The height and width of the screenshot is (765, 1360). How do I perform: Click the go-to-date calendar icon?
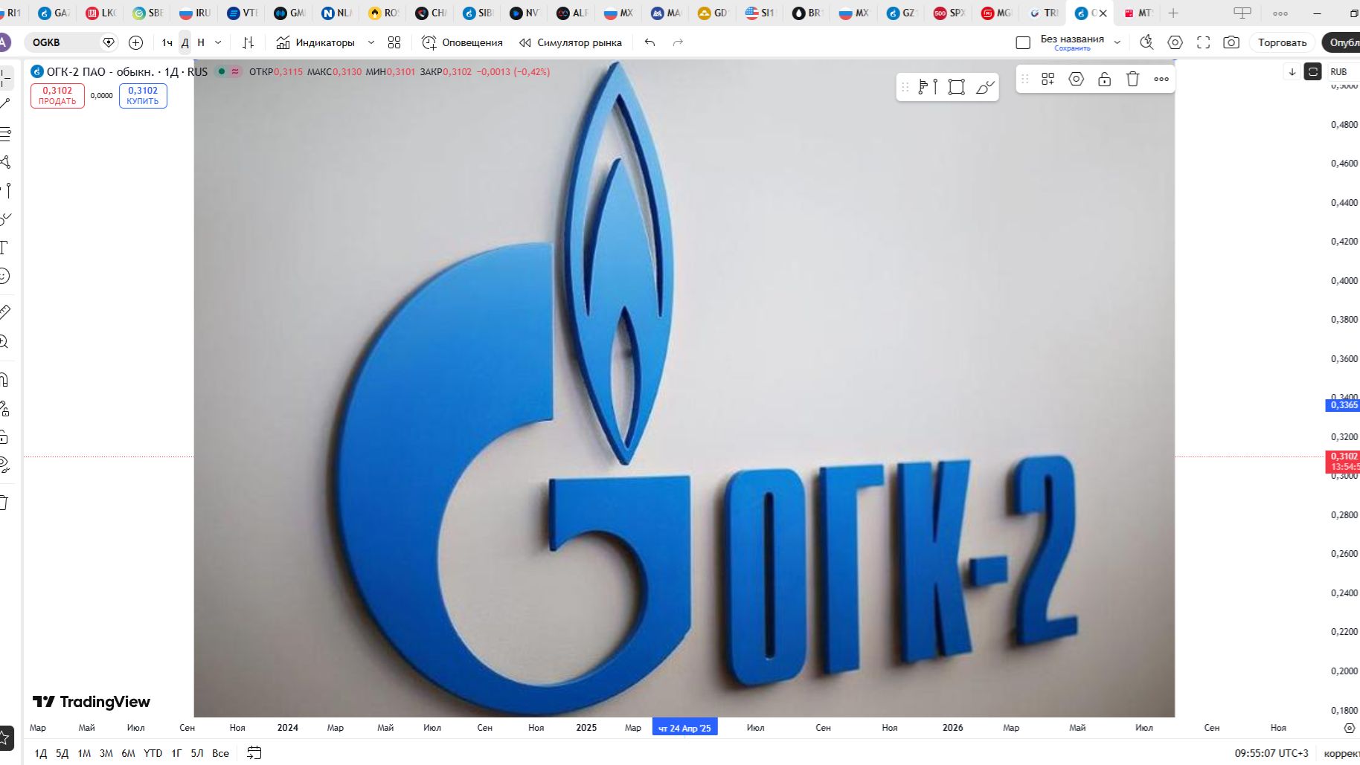point(254,752)
